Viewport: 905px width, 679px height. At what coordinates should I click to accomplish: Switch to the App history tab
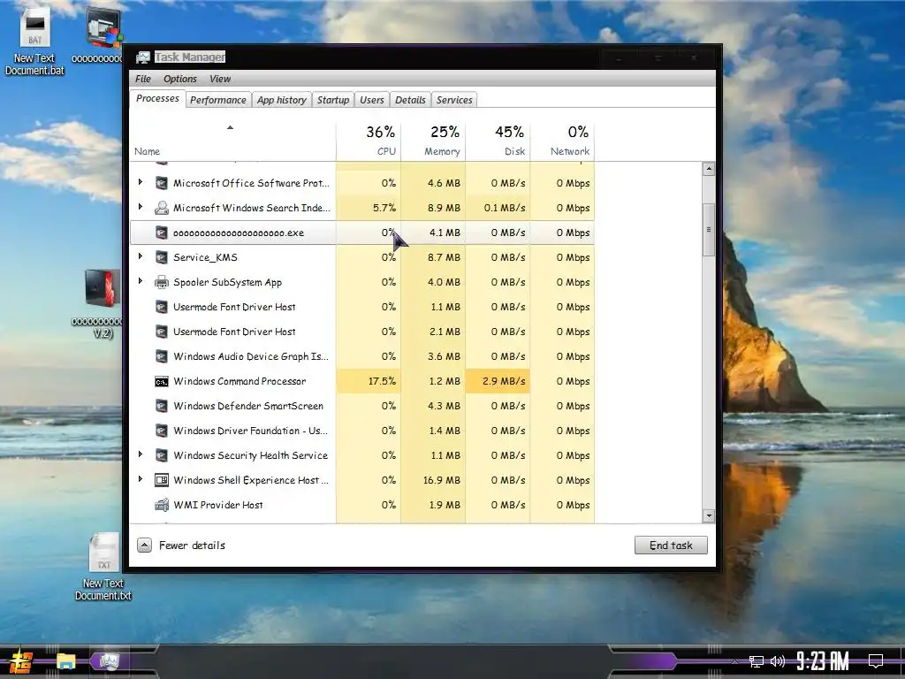[x=282, y=100]
